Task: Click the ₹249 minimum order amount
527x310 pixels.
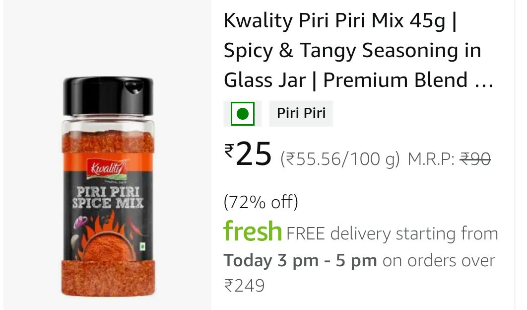Action: point(244,286)
